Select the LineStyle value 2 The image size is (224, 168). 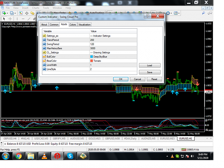(113, 69)
